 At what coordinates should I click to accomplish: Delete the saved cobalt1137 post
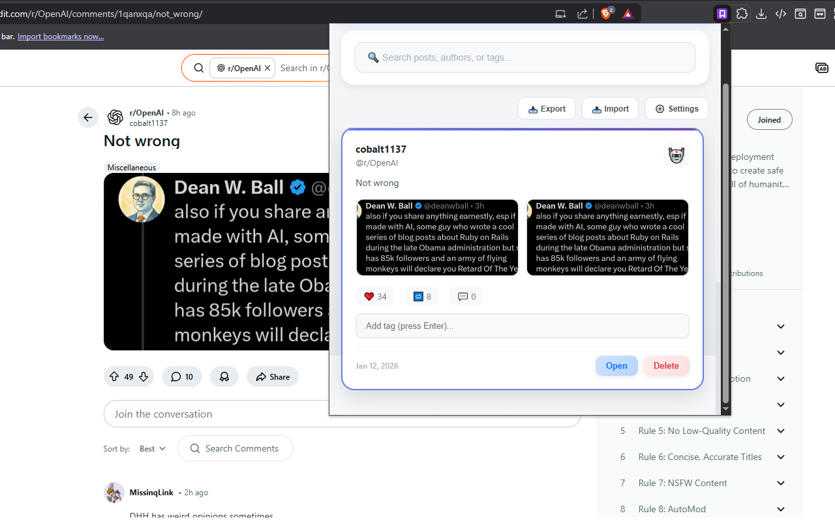[x=666, y=365]
